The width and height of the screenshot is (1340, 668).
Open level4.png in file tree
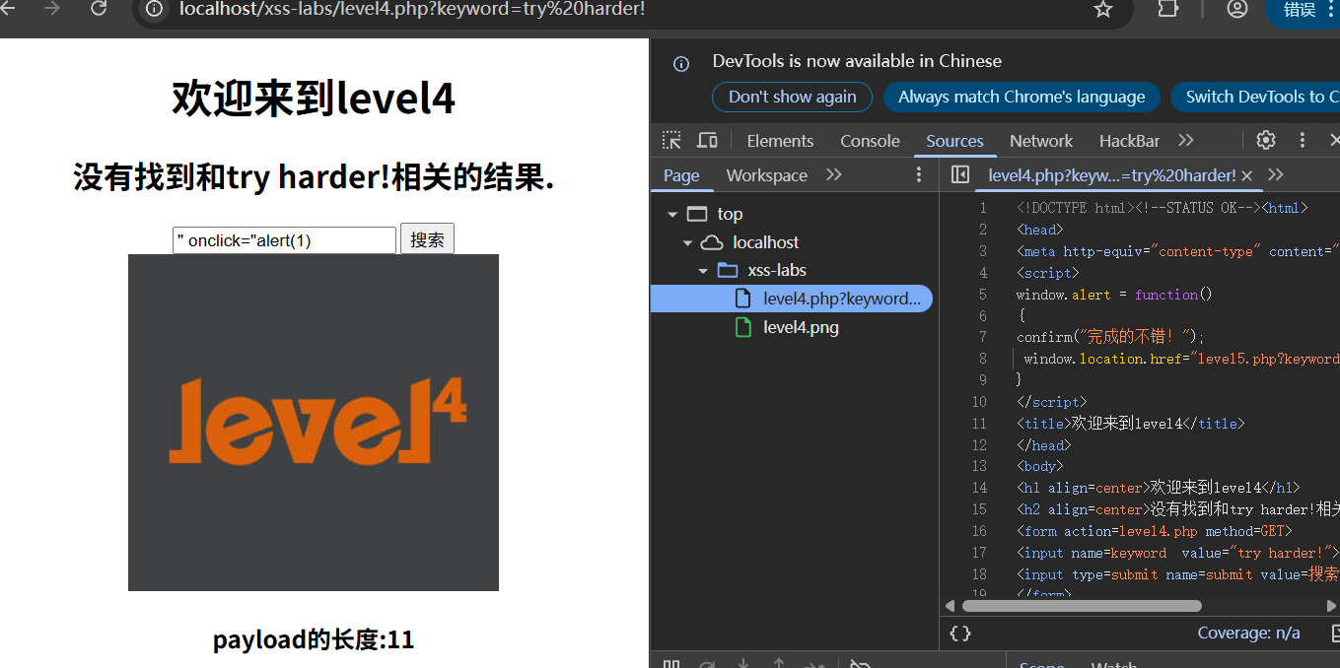[x=801, y=327]
